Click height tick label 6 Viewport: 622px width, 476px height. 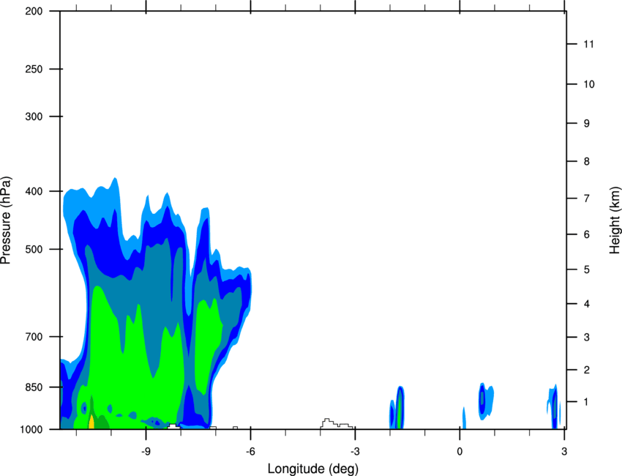pos(587,234)
